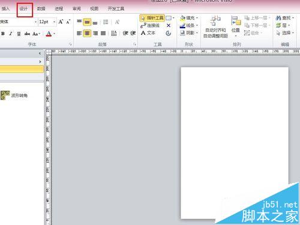The image size is (300, 225).
Task: Open the 数据 (Data) tab
Action: point(41,9)
